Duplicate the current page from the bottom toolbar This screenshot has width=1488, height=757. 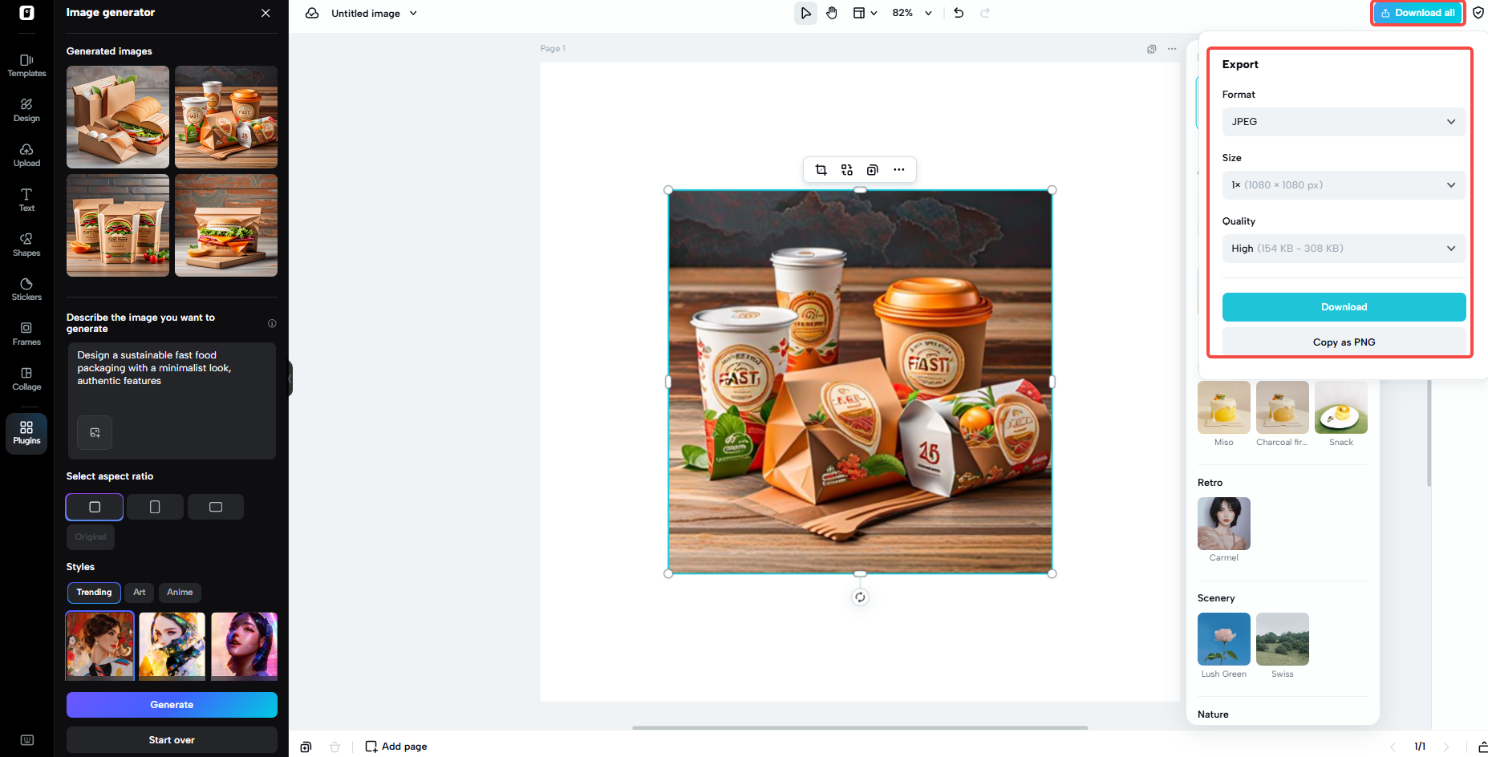click(x=306, y=746)
